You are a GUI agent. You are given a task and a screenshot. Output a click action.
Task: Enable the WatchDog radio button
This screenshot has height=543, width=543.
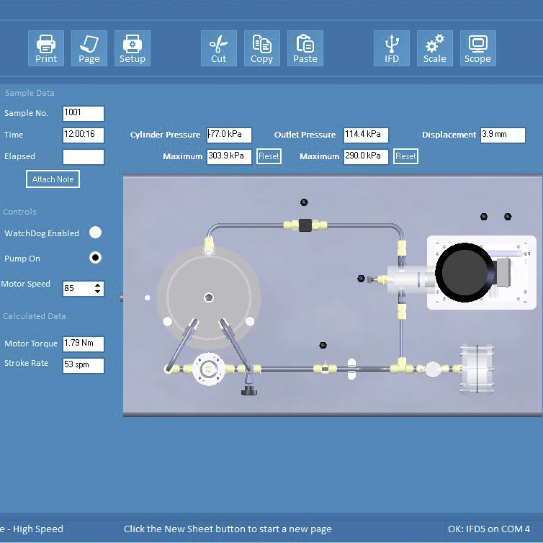(x=95, y=233)
